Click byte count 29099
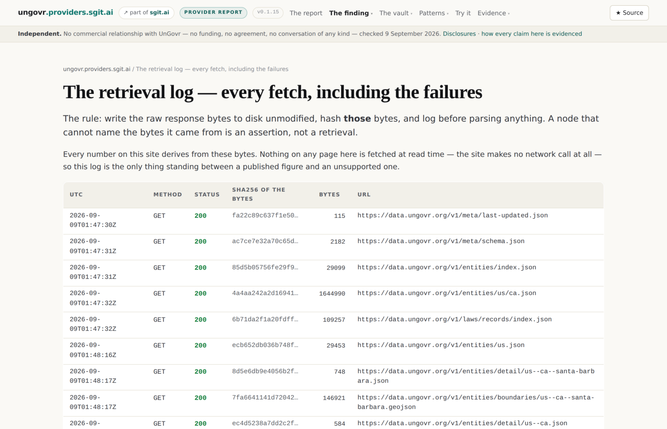Screen dimensions: 667x429 coord(336,268)
